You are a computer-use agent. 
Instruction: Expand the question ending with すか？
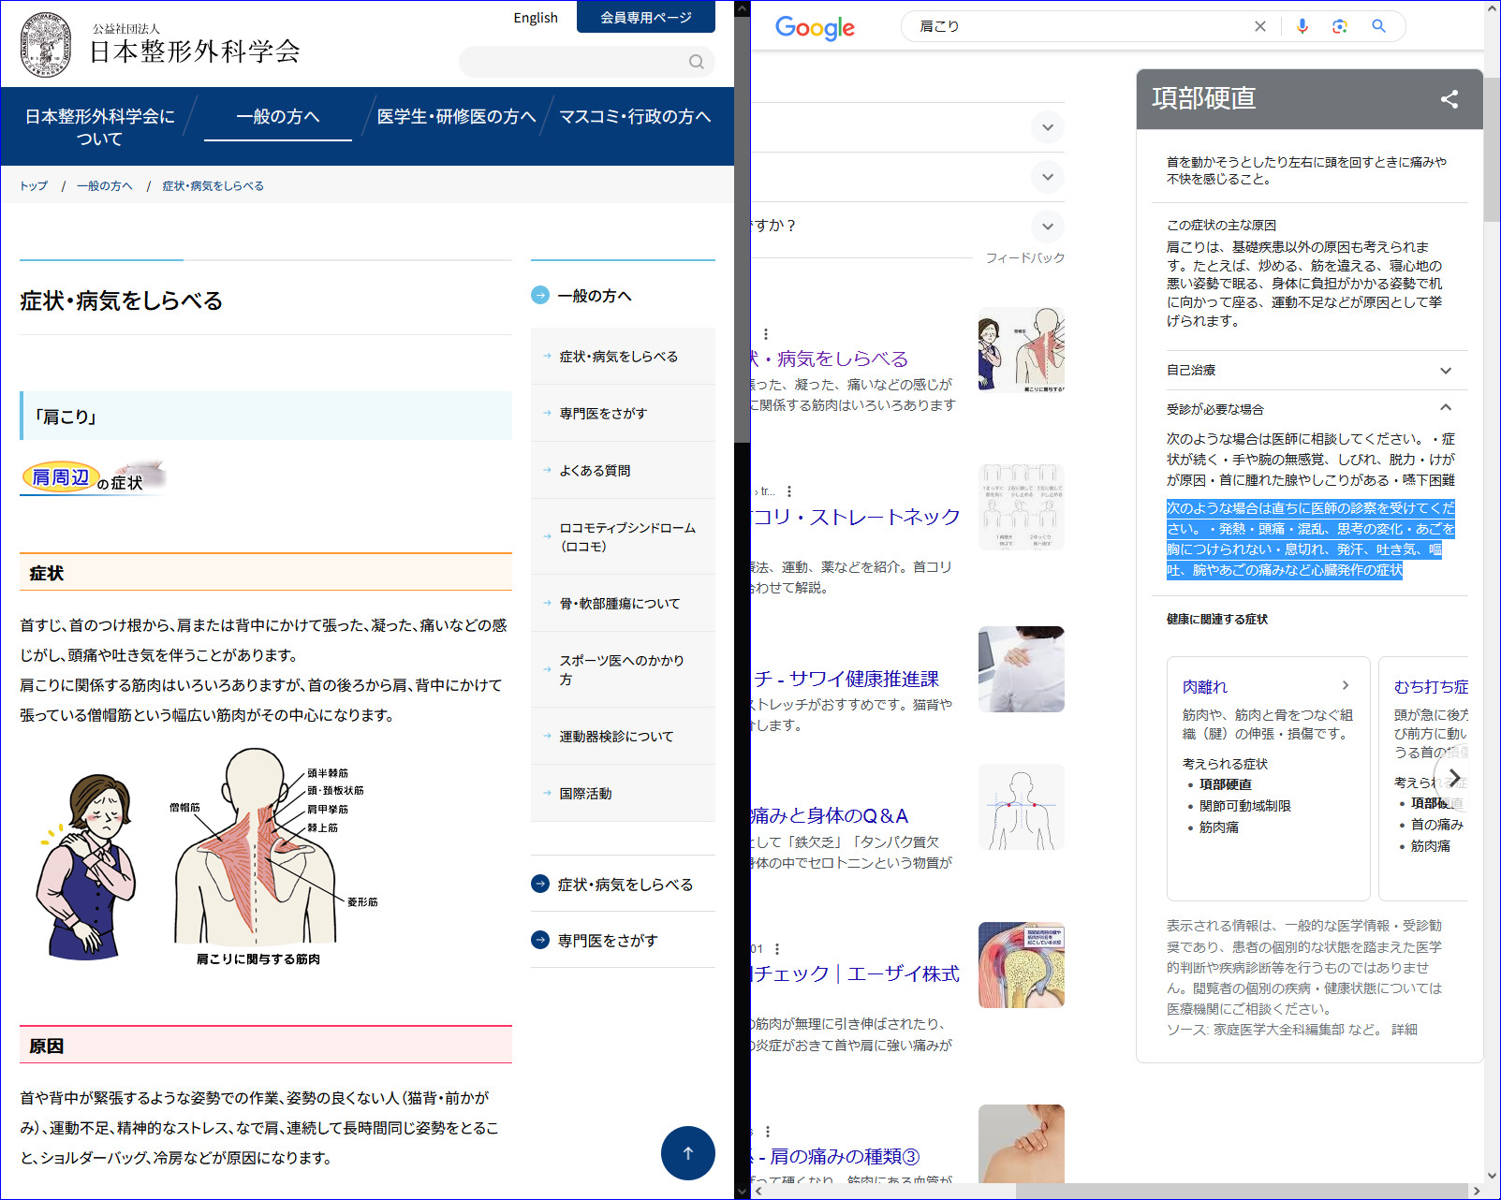1047,226
